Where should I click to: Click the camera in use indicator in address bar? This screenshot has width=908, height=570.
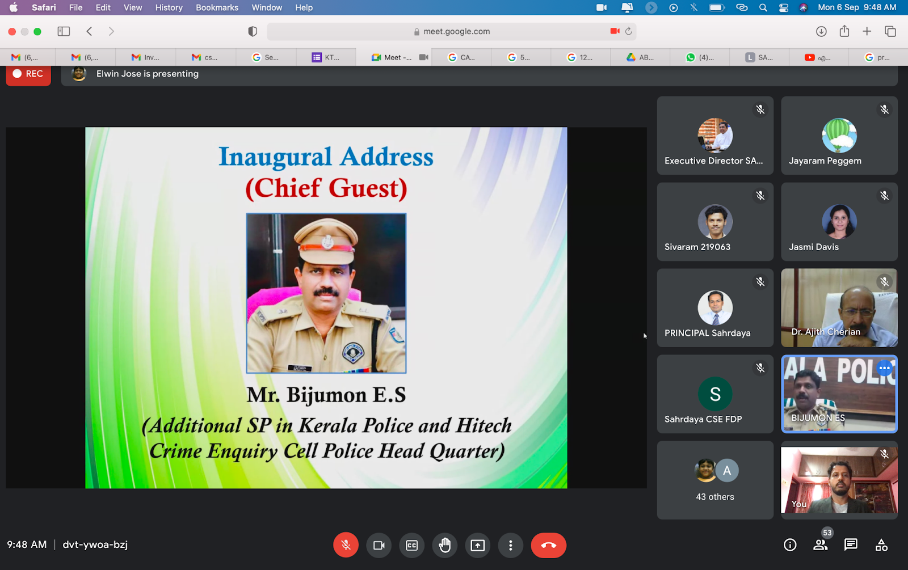(x=615, y=31)
